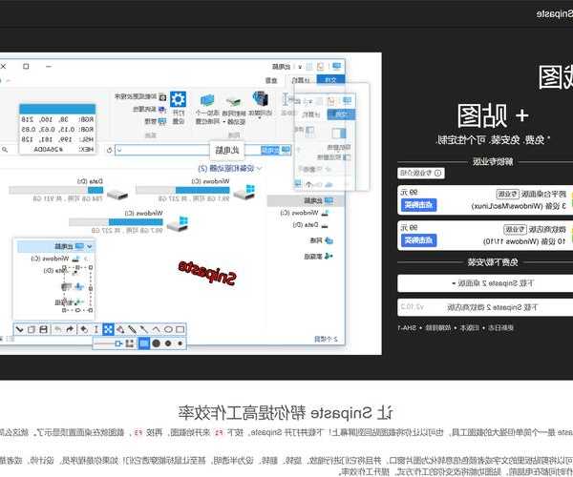573x477 pixels.
Task: Click 点击购买 for 跨平台桌面版
Action: (418, 205)
